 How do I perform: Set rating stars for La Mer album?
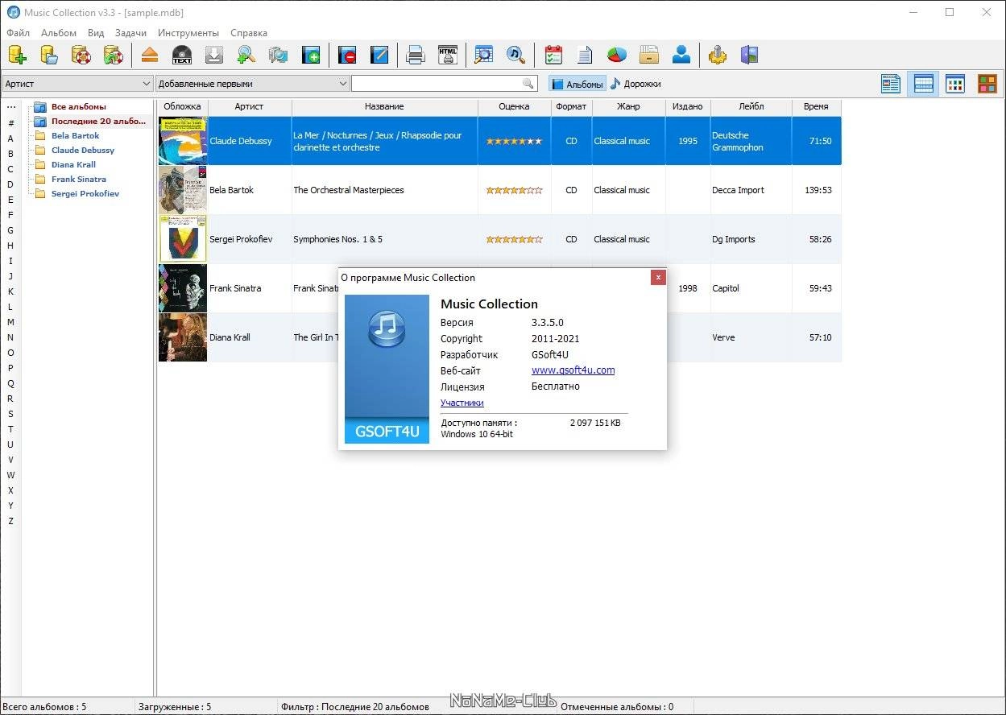click(x=514, y=141)
